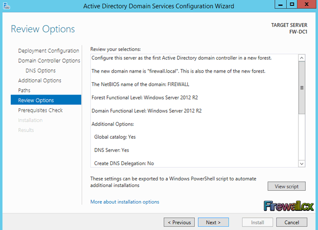Select DNS Options in the sidebar
Screen dimensions: 318x230
tap(41, 71)
